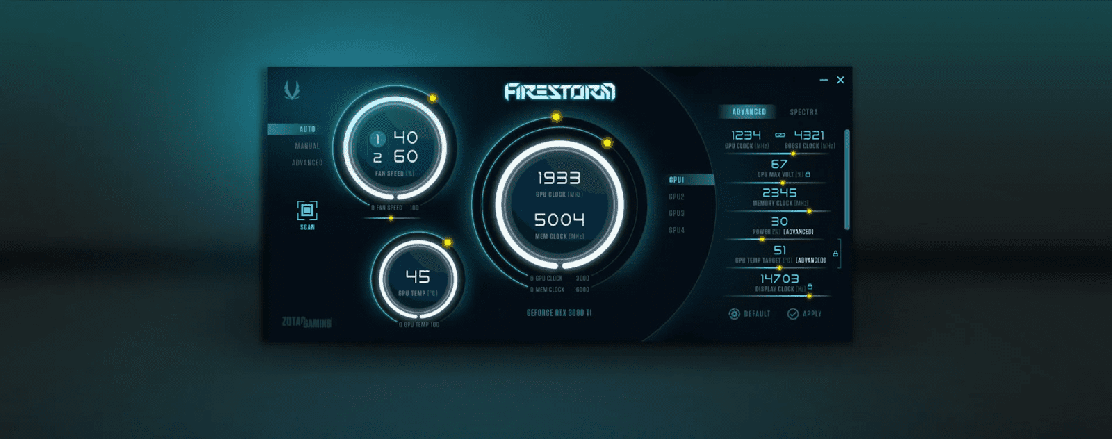This screenshot has height=439, width=1112.
Task: Click the 5004 mem clock reading
Action: click(559, 220)
